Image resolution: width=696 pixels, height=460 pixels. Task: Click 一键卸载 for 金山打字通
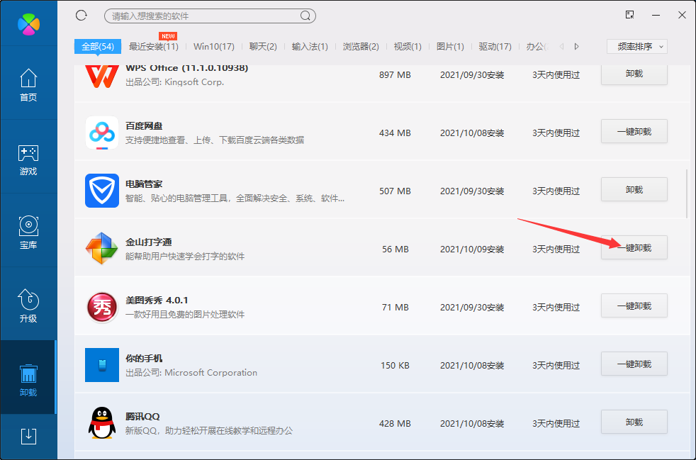[x=634, y=248]
